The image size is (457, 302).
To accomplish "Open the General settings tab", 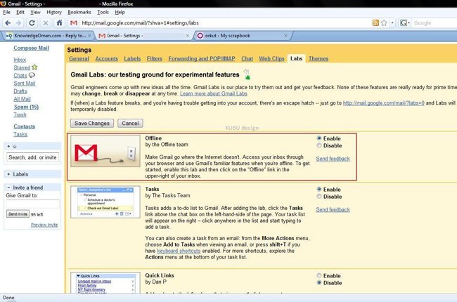I will (79, 58).
